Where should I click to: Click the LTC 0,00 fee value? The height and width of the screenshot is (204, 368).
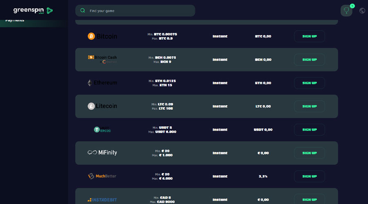coord(263,106)
